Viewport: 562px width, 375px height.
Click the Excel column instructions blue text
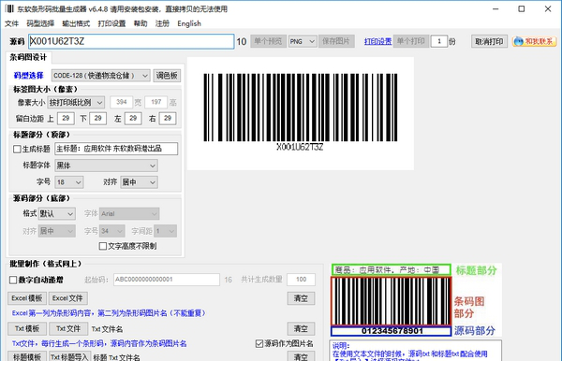[x=109, y=313]
